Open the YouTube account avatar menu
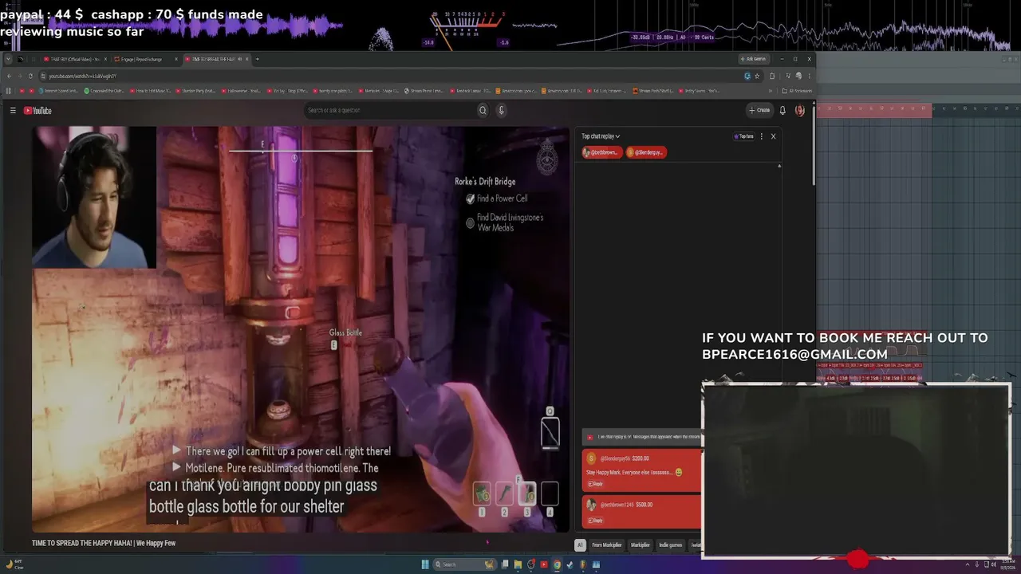Viewport: 1021px width, 574px height. point(800,110)
